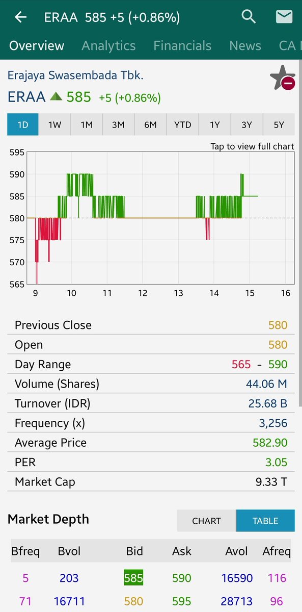Tap the Turnover value 25.68 B
The height and width of the screenshot is (612, 302).
pos(268,403)
